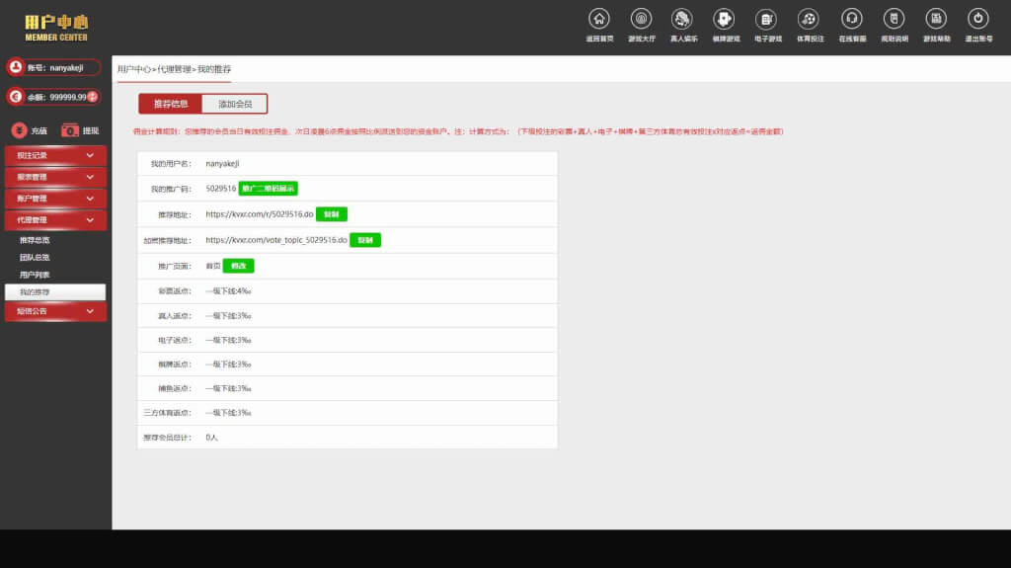Open 电子游戏 slot games icon
Viewport: 1011px width, 568px height.
tap(766, 19)
